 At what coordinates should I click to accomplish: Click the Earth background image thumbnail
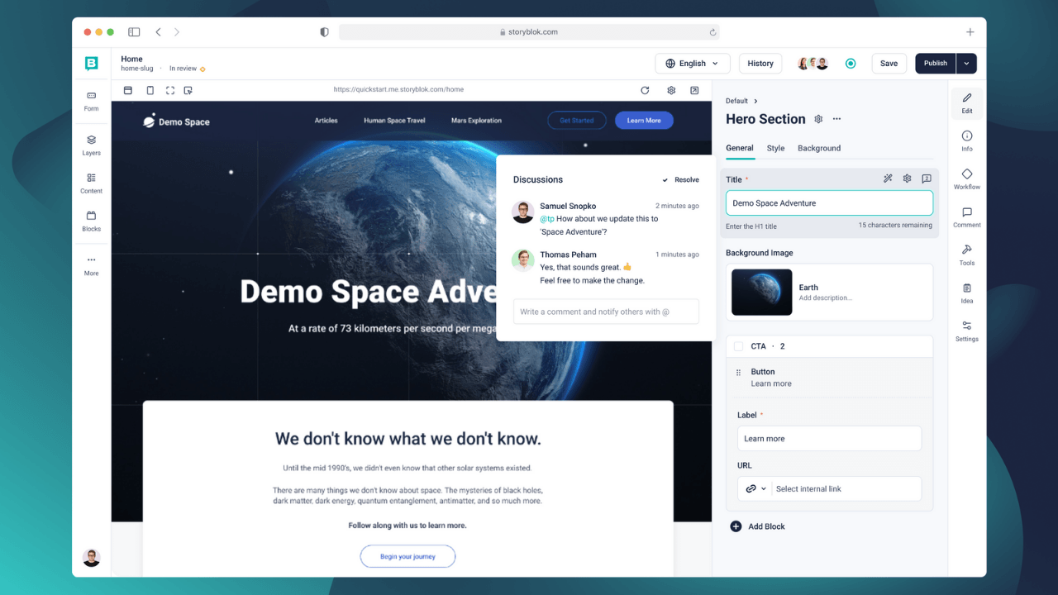(761, 292)
